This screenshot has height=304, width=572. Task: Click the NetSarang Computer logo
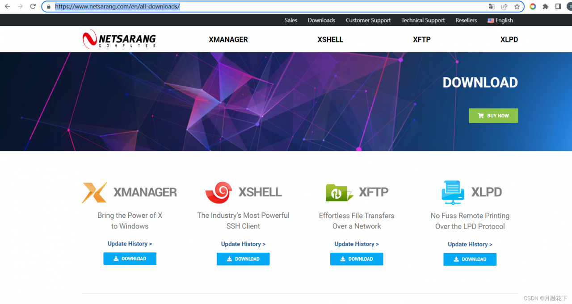tap(119, 39)
